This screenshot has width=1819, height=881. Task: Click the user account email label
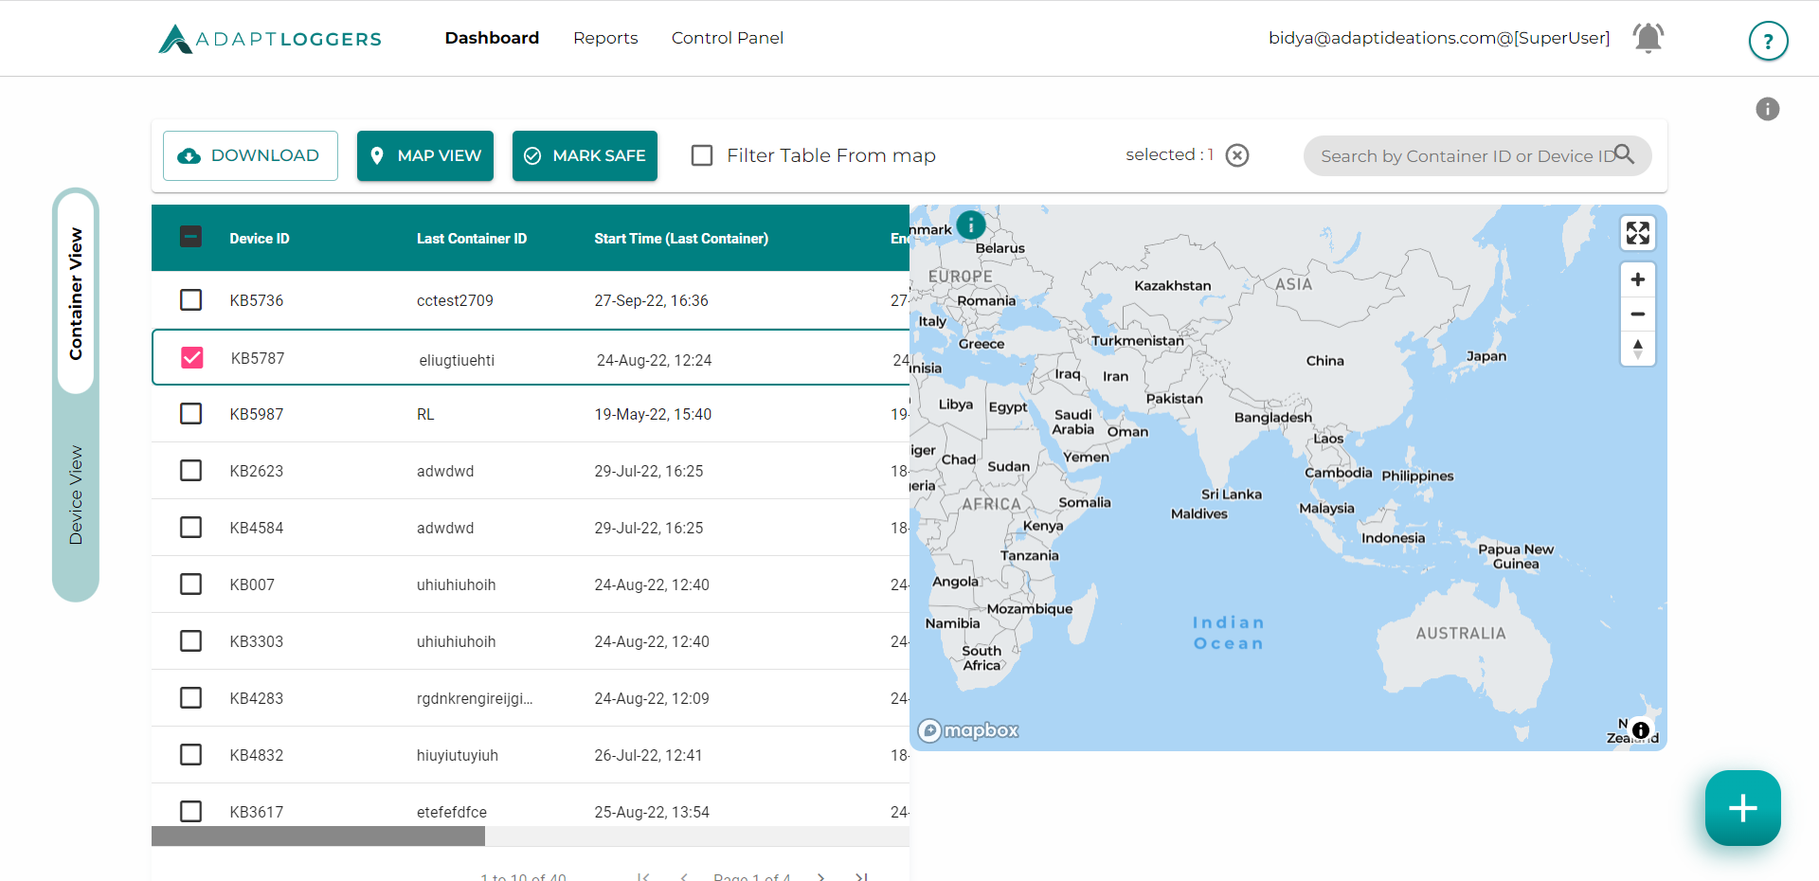1439,38
